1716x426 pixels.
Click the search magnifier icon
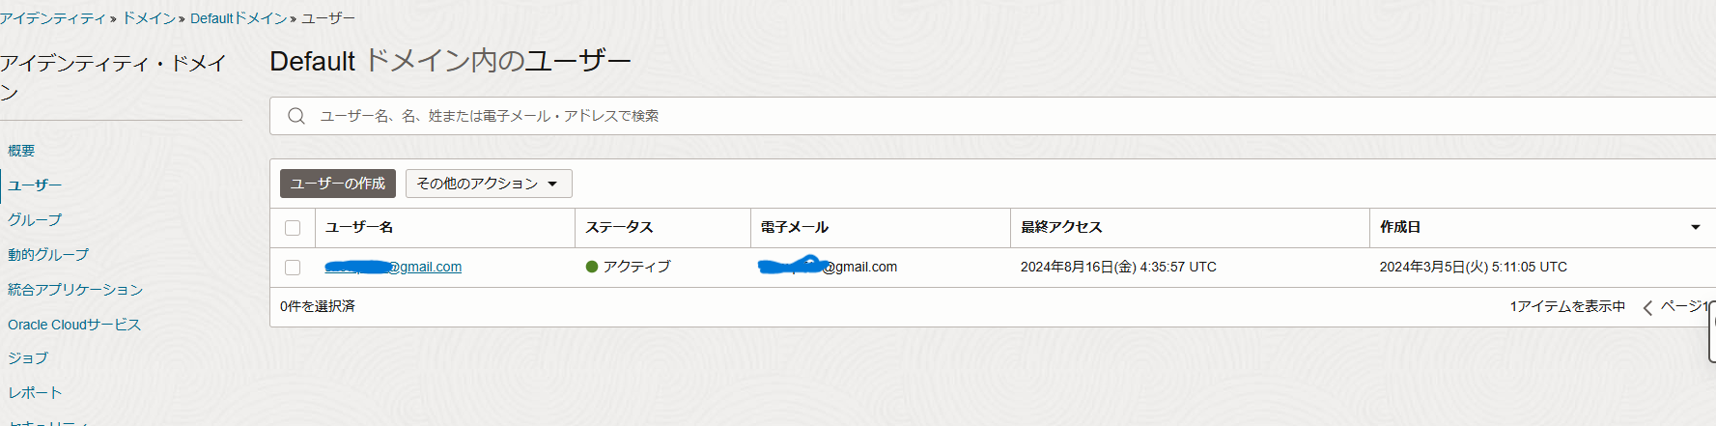(296, 116)
